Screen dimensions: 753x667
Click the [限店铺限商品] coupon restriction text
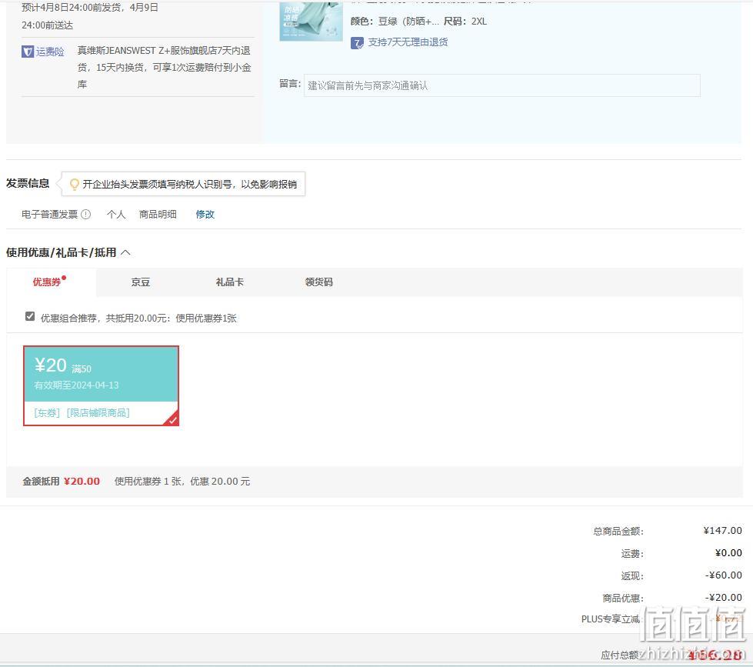tap(98, 413)
